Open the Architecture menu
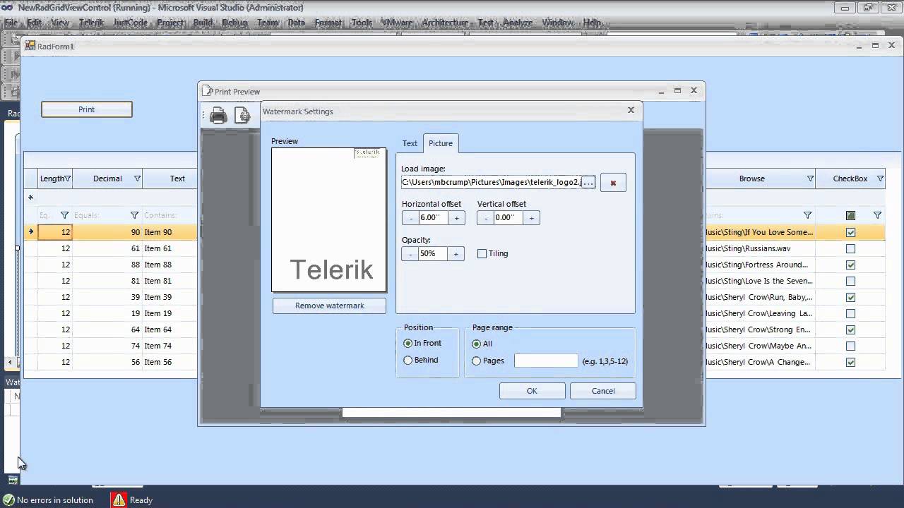904x508 pixels. tap(445, 23)
